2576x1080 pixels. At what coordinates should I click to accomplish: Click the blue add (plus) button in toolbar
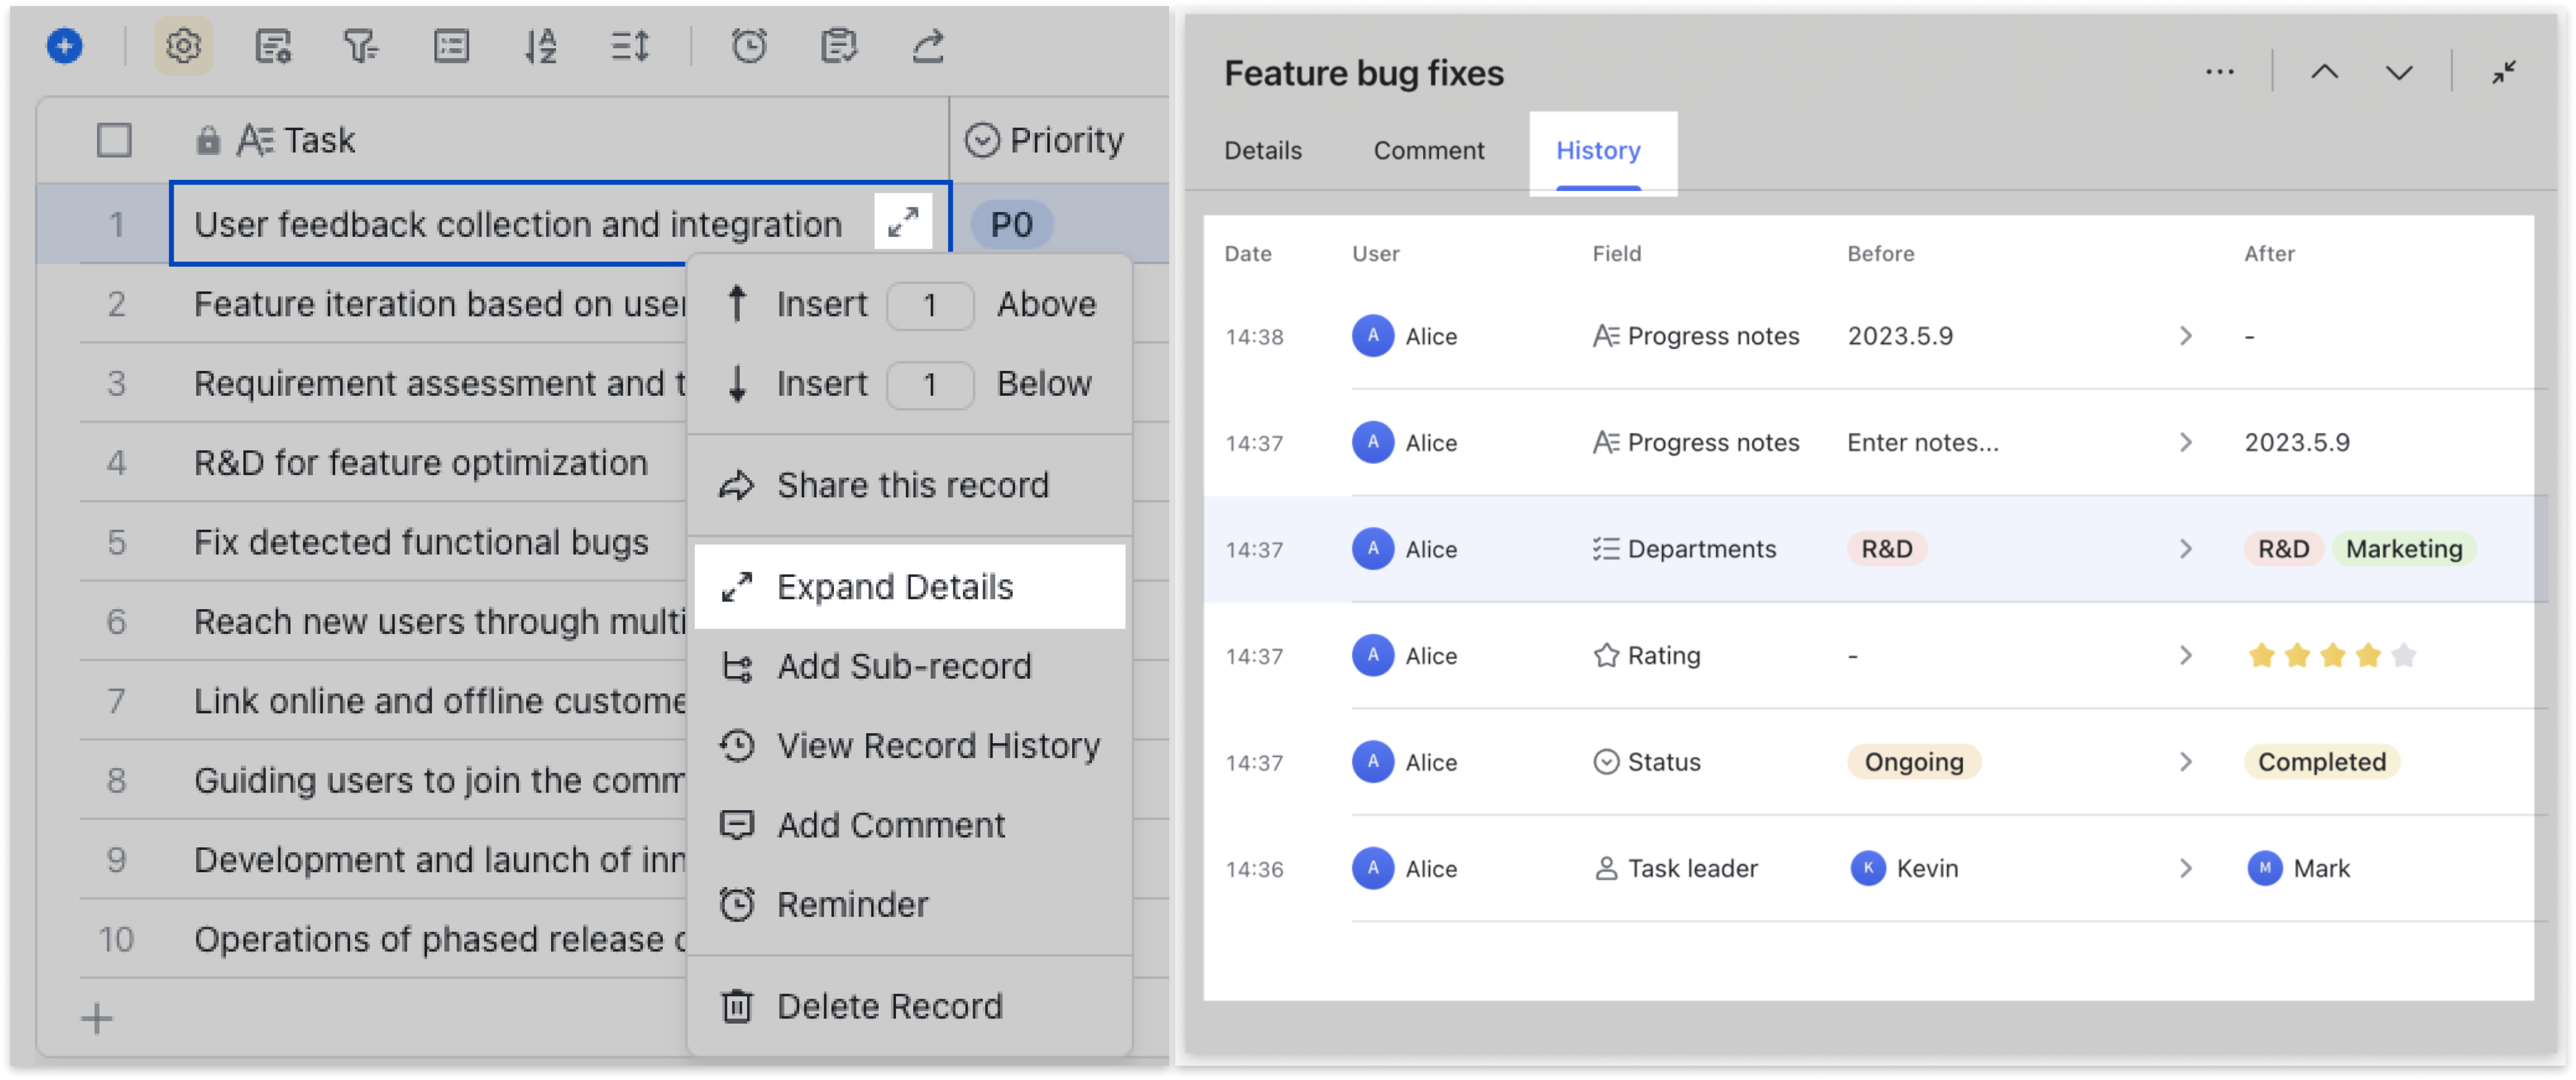[x=65, y=46]
